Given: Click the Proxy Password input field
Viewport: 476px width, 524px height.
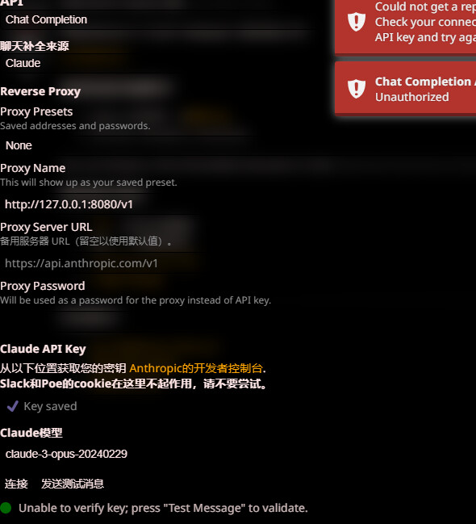Looking at the screenshot, I should [x=157, y=322].
